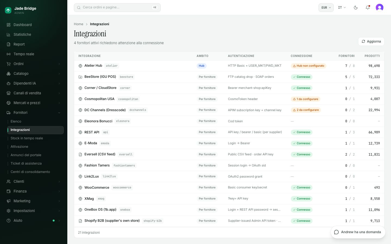This screenshot has height=244, width=391.
Task: Expand Canali di vendita section
Action: coord(34,93)
